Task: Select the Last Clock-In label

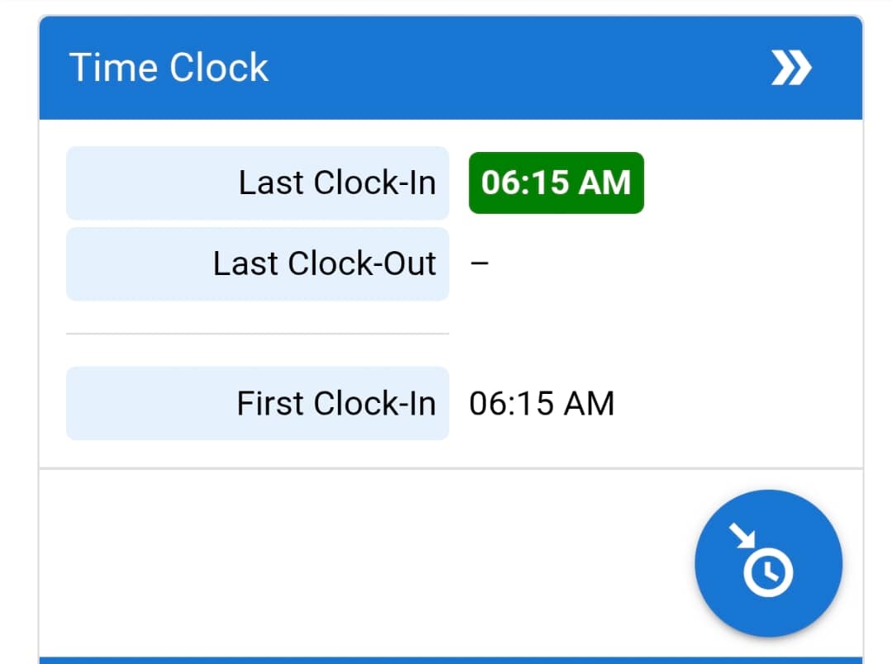Action: coord(337,183)
